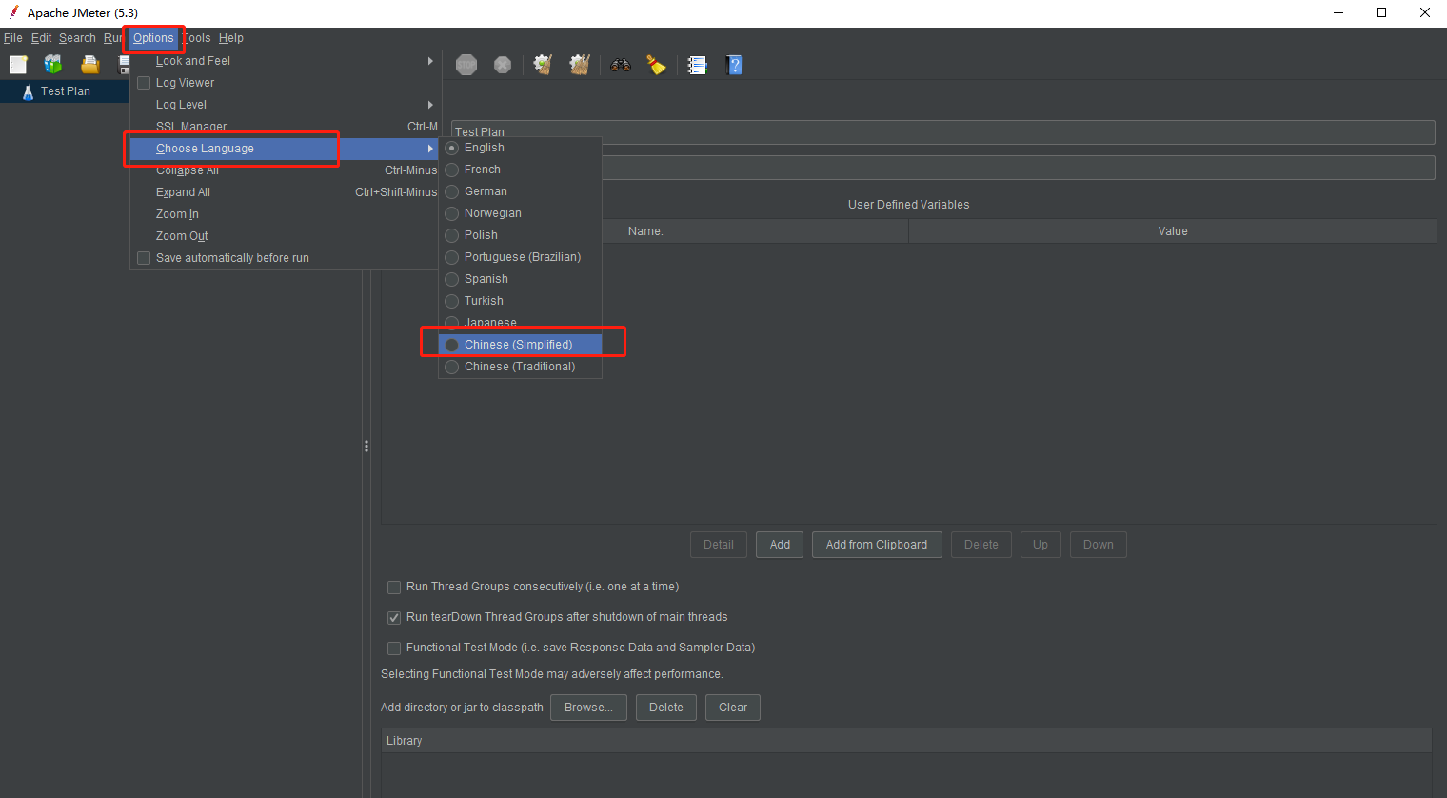Click Delete button beside Add from Clipboard
This screenshot has height=798, width=1447.
coord(981,545)
